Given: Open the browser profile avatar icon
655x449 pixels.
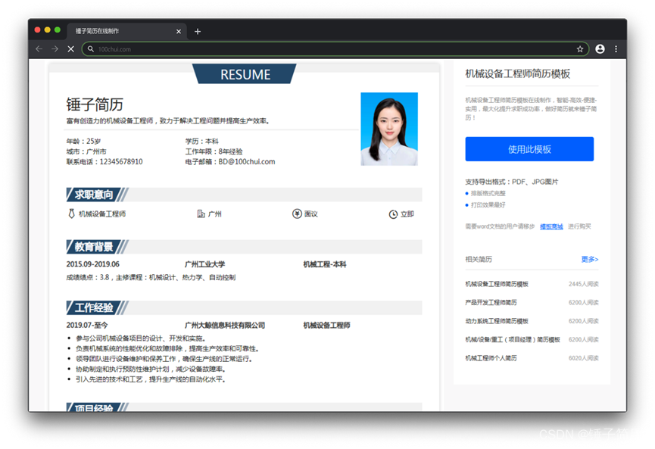Looking at the screenshot, I should 600,49.
